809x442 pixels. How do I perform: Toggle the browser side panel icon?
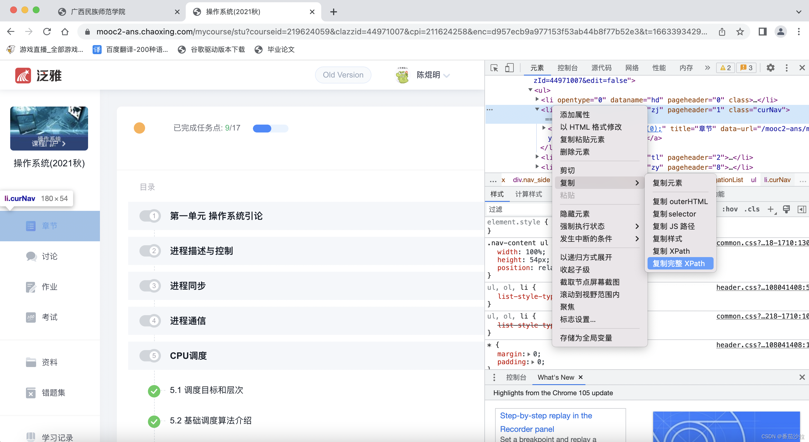(x=762, y=31)
